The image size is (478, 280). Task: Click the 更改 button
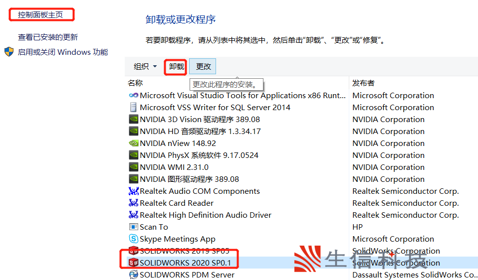coord(203,66)
